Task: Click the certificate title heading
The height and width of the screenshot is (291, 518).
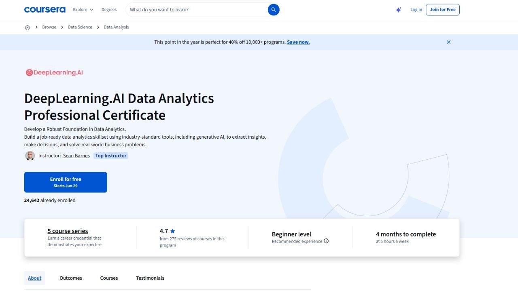Action: tap(119, 107)
